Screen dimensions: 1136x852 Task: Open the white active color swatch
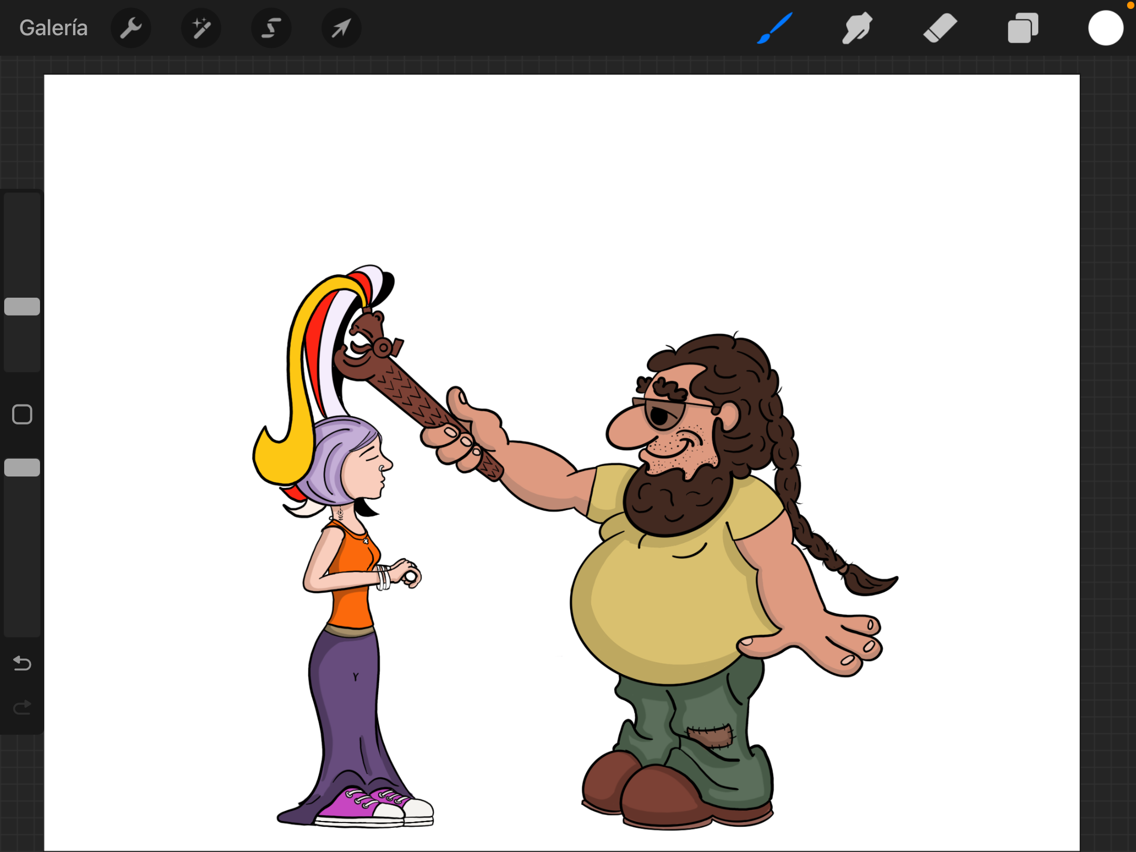click(1105, 28)
